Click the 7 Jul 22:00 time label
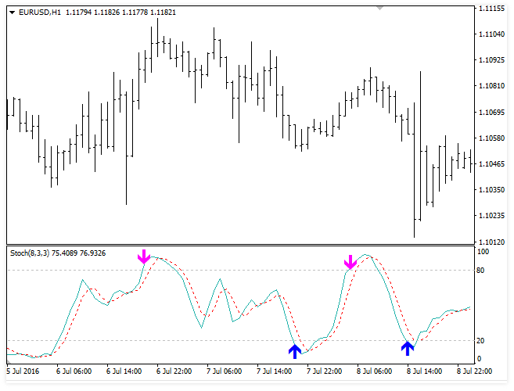 click(325, 371)
